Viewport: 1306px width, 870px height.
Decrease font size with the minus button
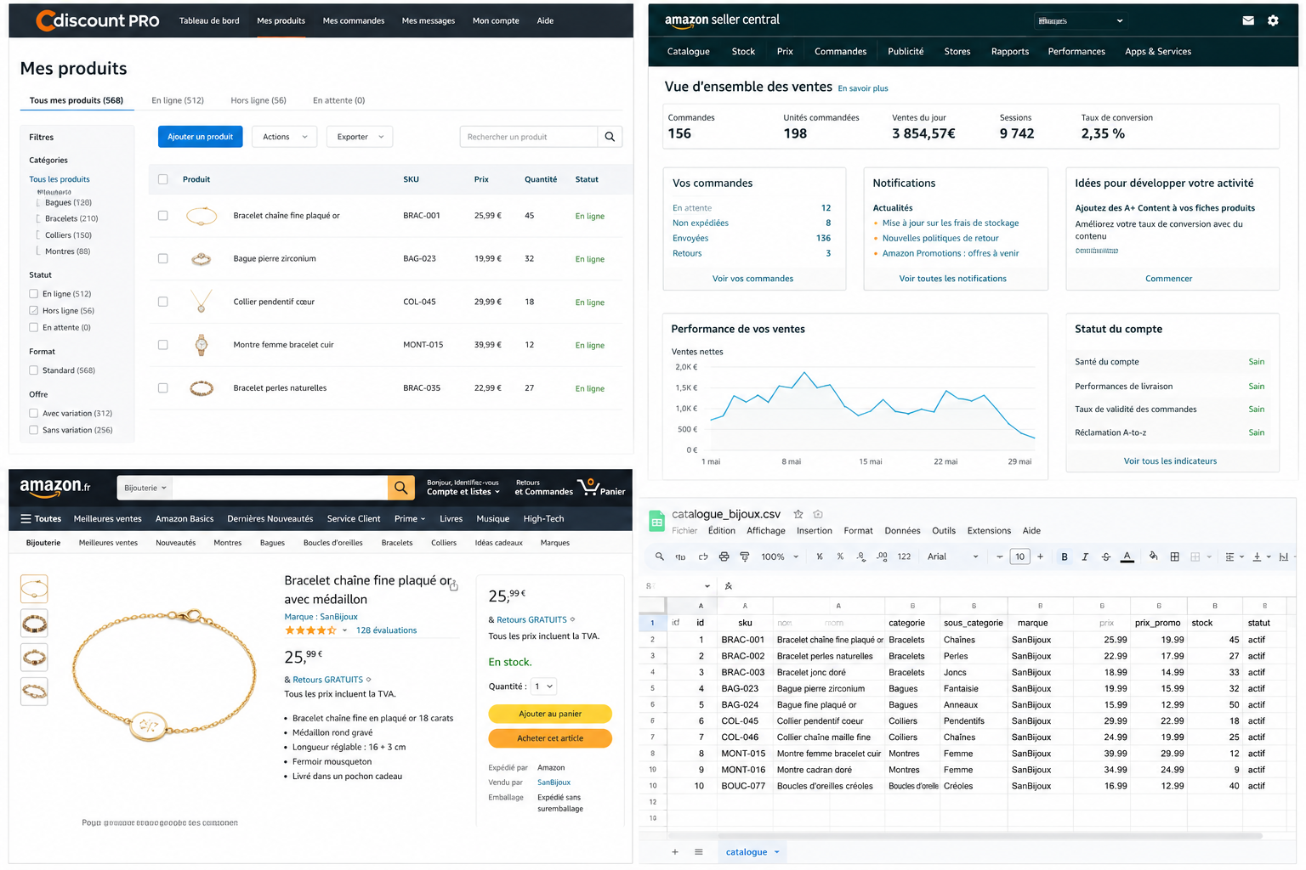click(x=1000, y=556)
